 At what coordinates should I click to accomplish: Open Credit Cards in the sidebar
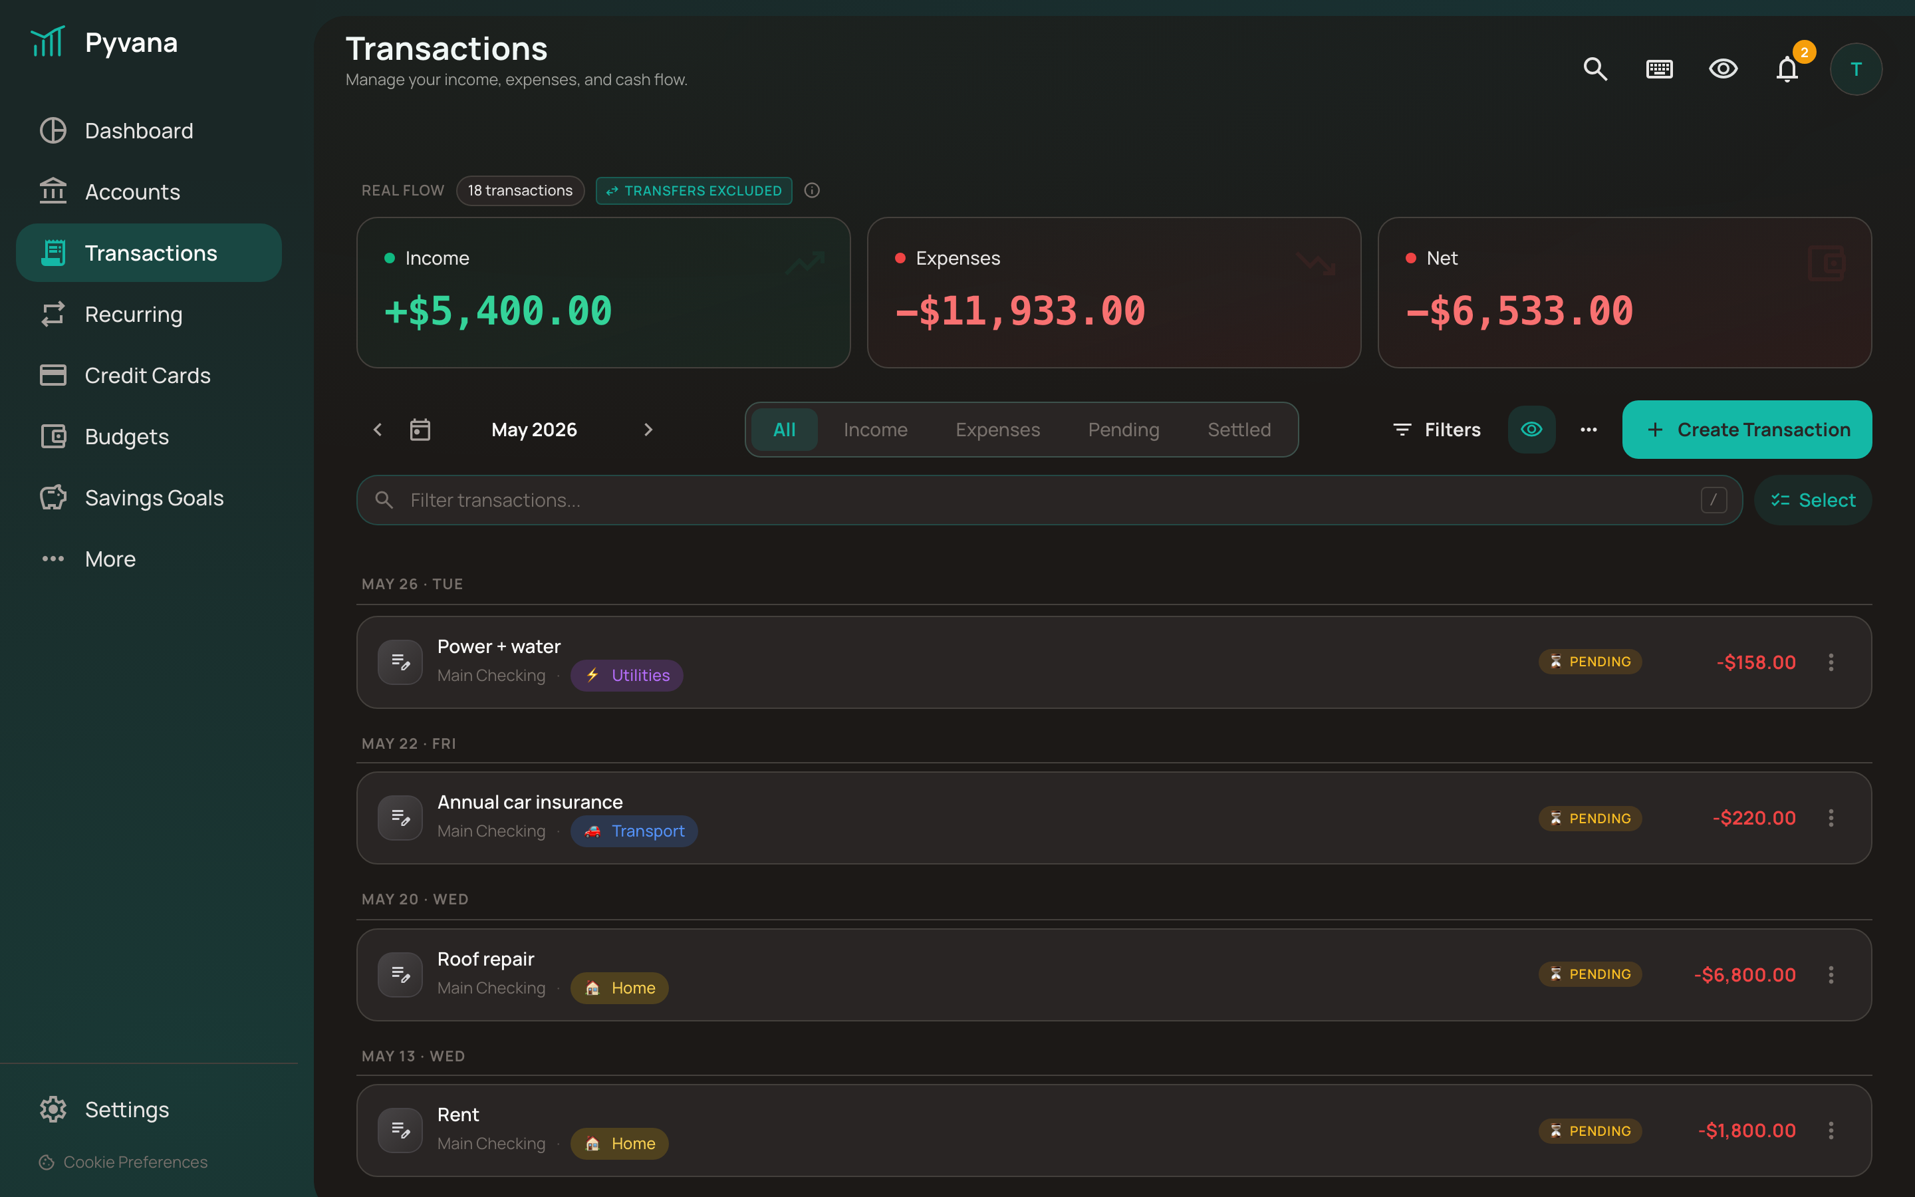[x=149, y=375]
